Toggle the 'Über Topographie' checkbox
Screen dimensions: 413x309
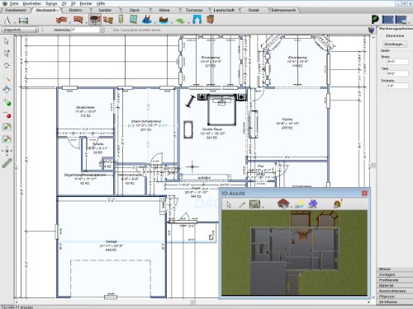111,30
